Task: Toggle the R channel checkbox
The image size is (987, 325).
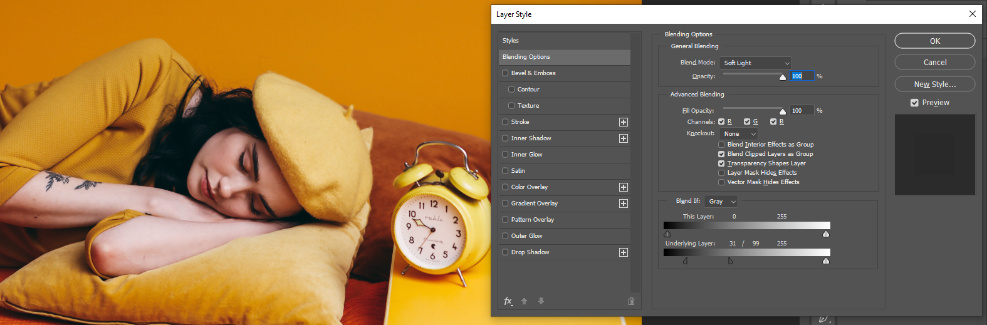Action: click(x=721, y=122)
